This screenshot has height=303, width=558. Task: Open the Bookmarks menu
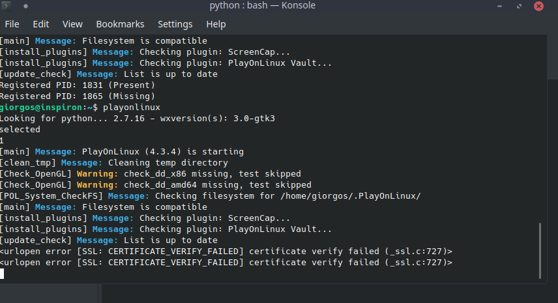point(121,24)
